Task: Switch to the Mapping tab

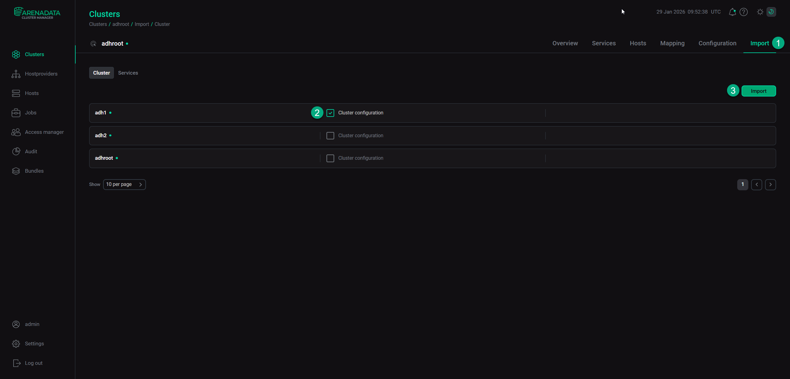Action: click(672, 43)
